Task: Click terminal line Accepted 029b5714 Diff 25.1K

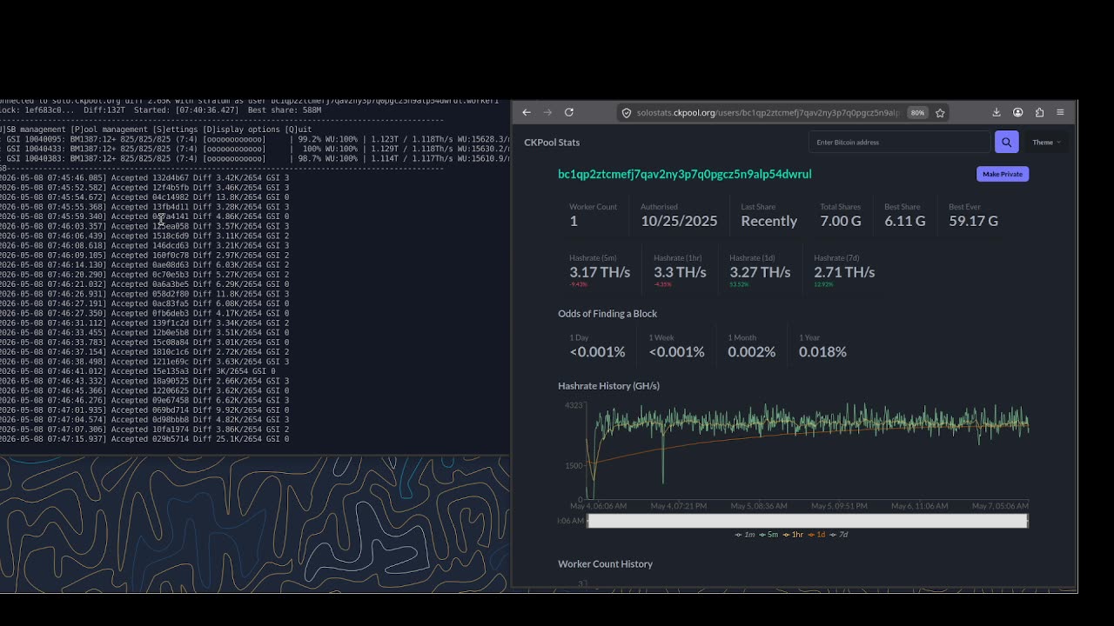Action: pyautogui.click(x=144, y=439)
